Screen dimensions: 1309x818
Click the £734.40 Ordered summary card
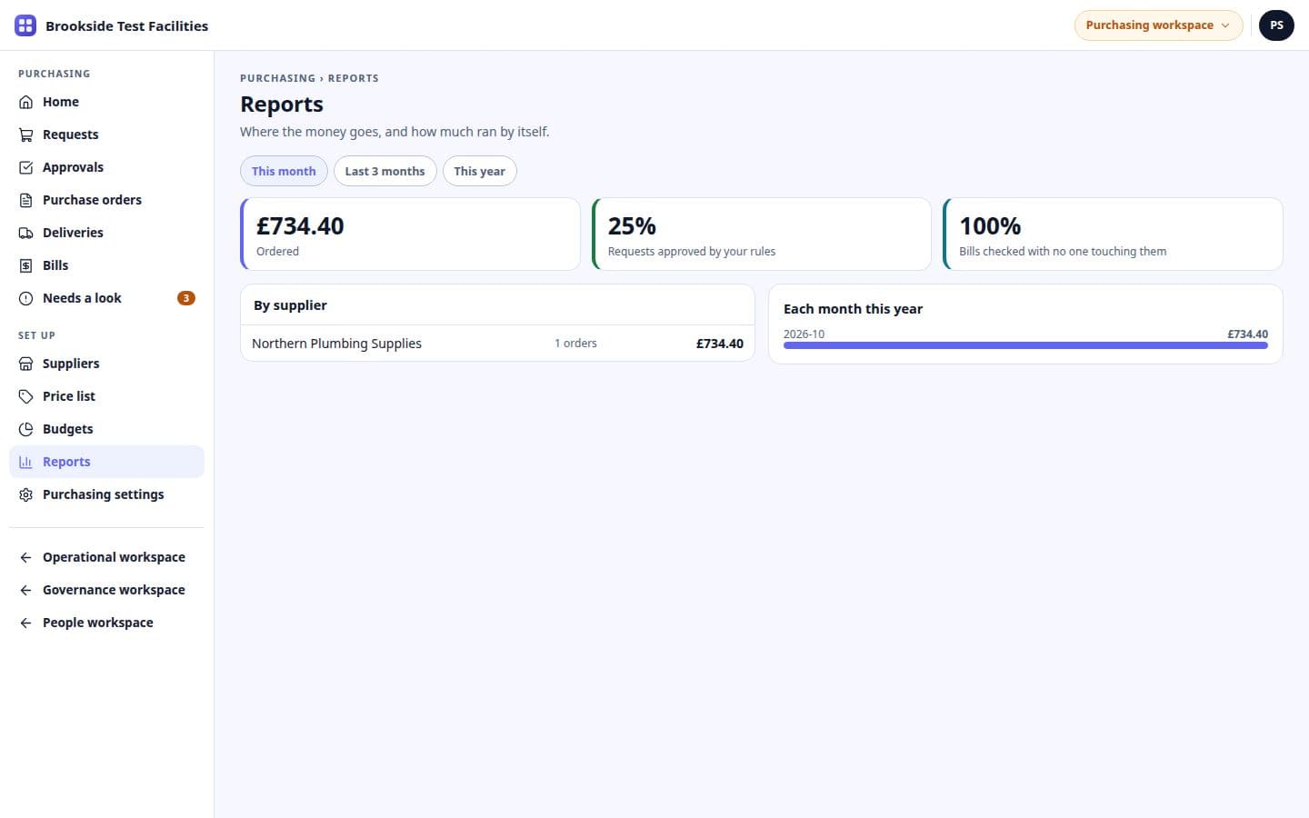410,234
